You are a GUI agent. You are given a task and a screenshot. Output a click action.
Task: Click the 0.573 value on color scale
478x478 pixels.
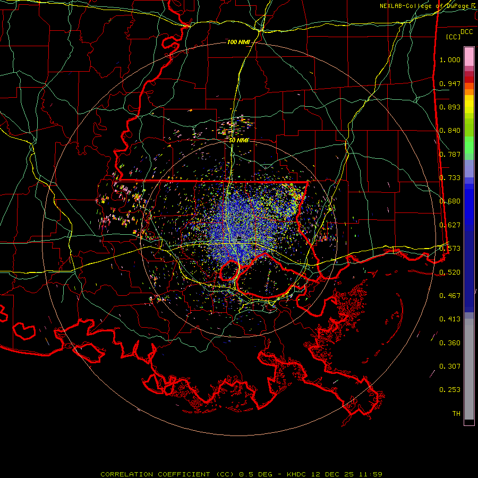[450, 249]
